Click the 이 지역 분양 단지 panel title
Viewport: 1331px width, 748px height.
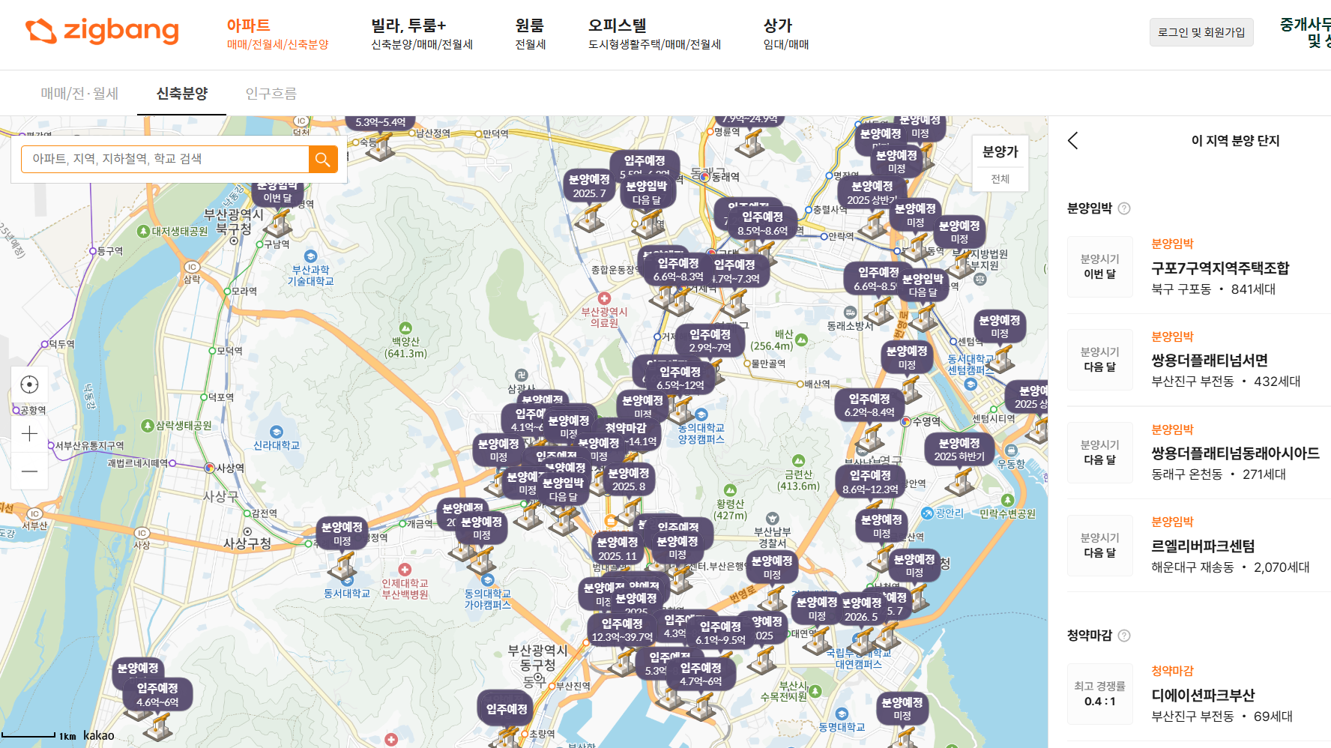point(1235,141)
